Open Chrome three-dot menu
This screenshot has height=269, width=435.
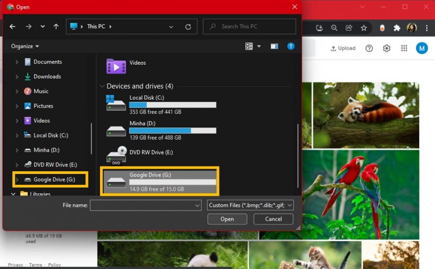[427, 28]
